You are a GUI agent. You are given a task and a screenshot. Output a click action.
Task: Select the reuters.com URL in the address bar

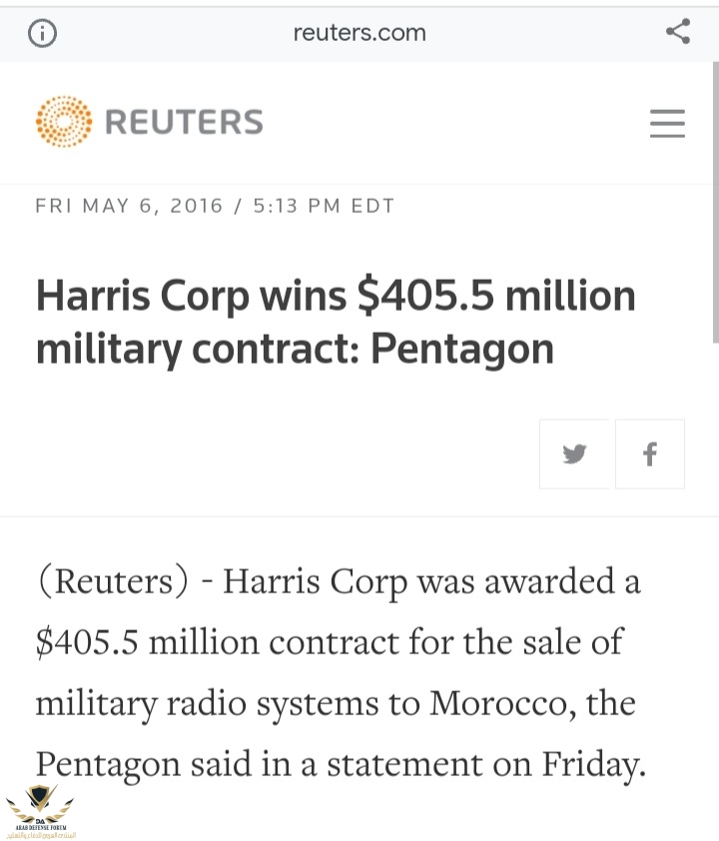click(x=359, y=33)
